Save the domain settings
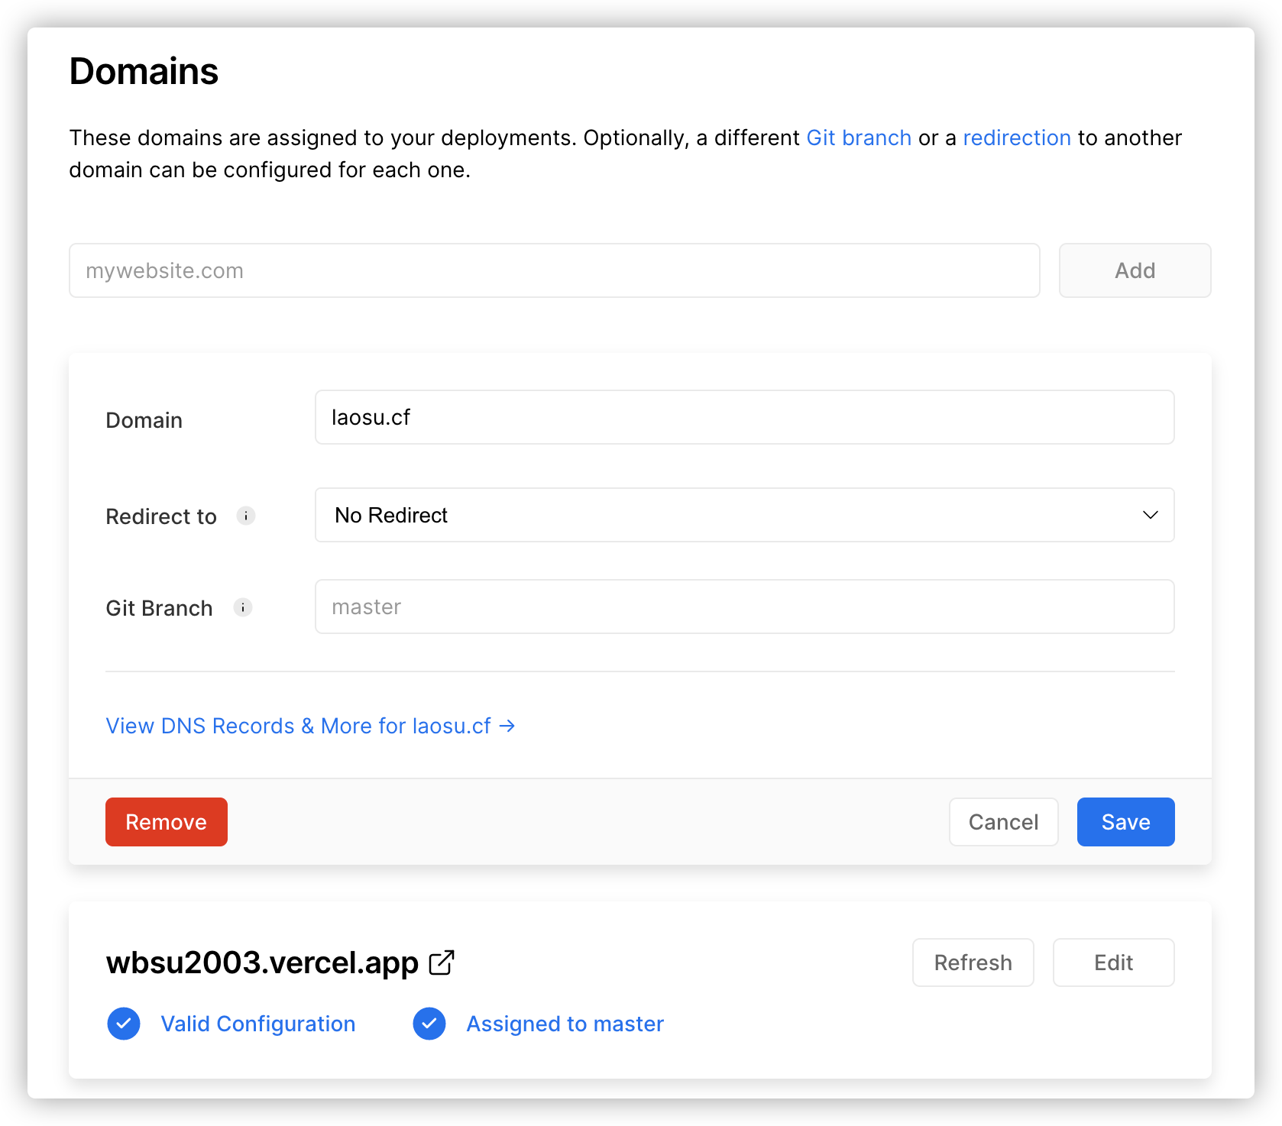 click(1125, 822)
